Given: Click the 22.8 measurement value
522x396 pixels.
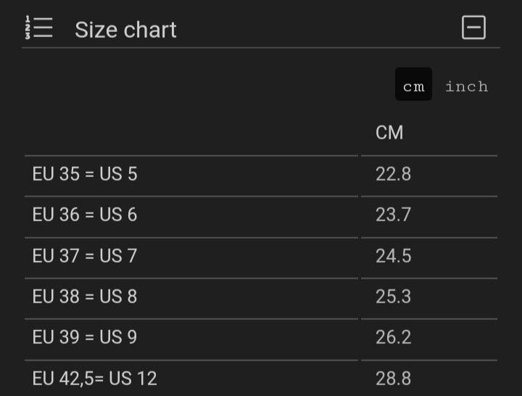Looking at the screenshot, I should 393,174.
